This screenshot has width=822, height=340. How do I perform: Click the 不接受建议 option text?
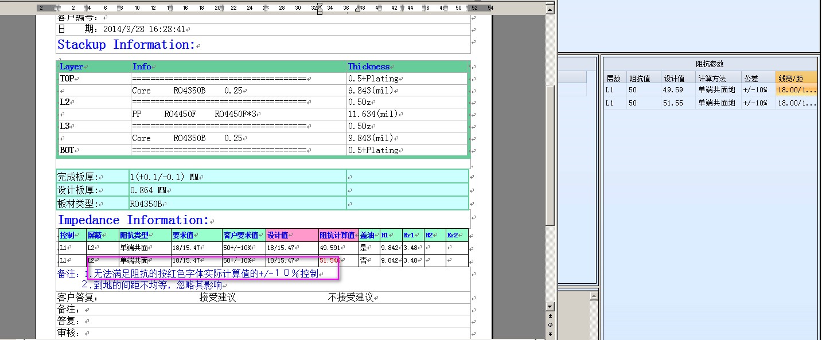[350, 297]
